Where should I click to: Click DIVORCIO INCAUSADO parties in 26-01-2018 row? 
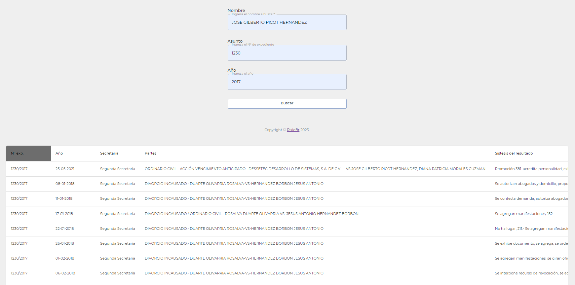(234, 243)
